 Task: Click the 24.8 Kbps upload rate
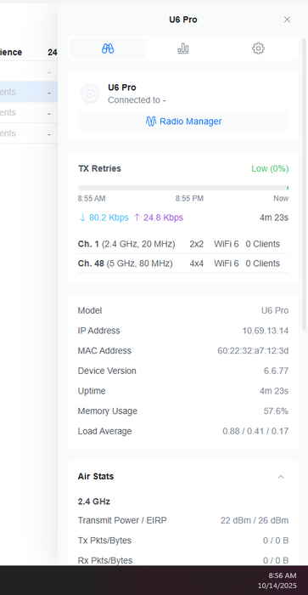click(159, 218)
